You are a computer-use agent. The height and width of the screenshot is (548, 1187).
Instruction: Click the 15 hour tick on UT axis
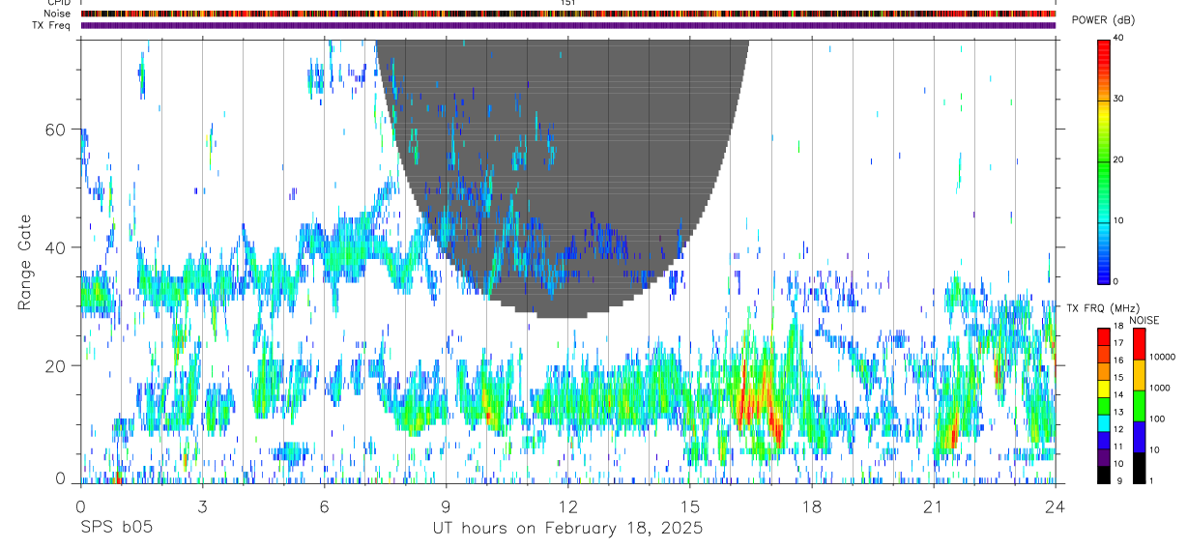689,506
